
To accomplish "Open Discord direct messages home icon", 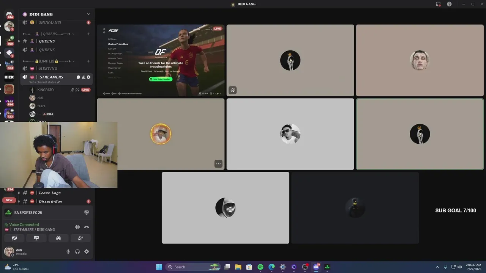I will pos(9,14).
